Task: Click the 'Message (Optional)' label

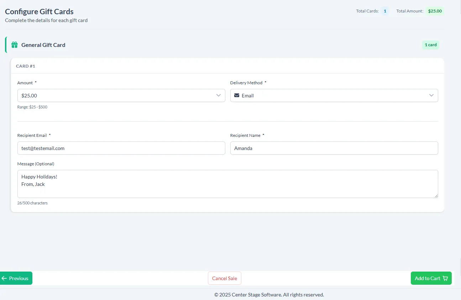Action: tap(36, 164)
